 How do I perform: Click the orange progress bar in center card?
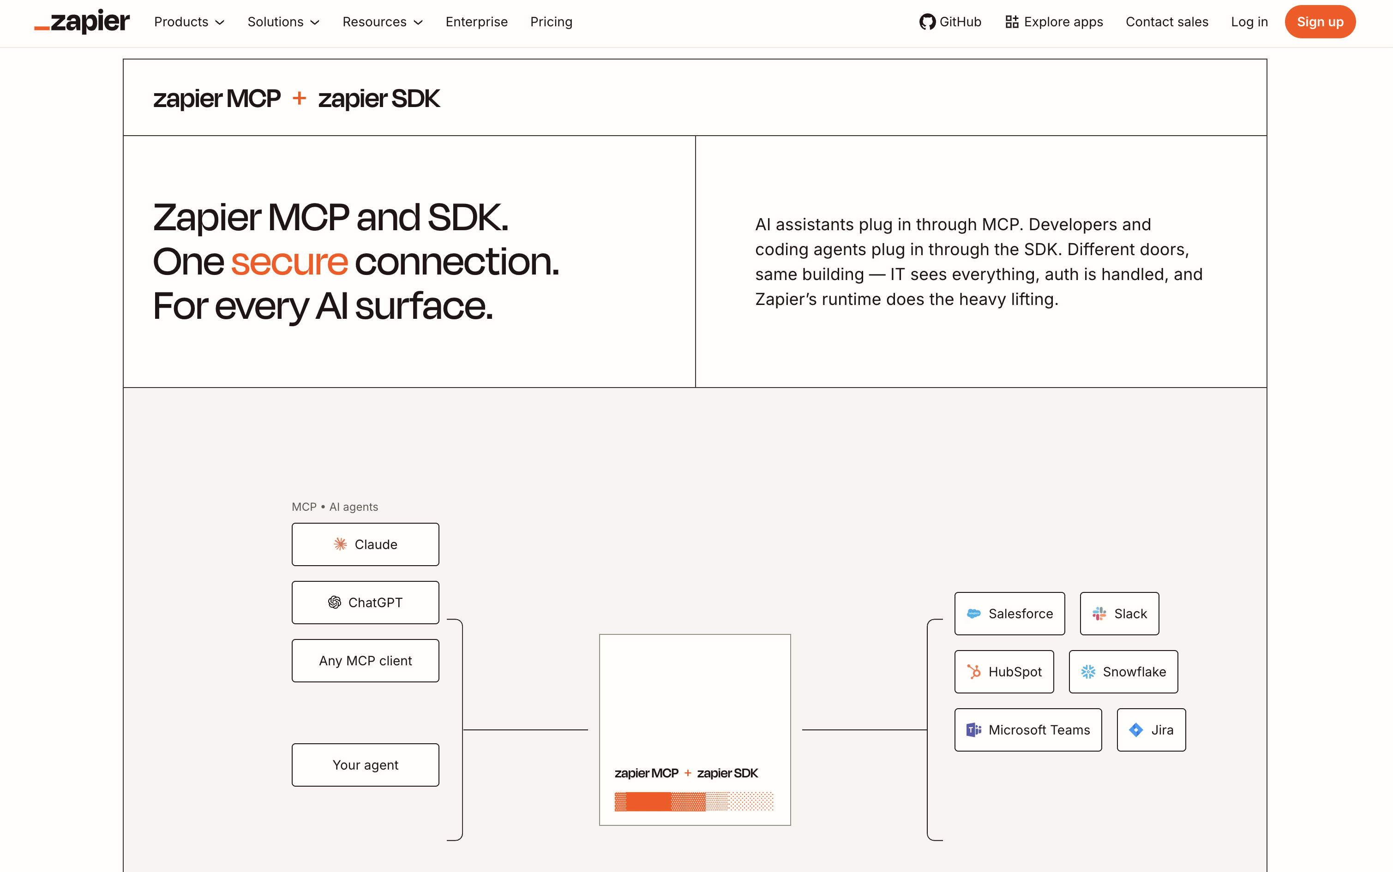(x=694, y=802)
